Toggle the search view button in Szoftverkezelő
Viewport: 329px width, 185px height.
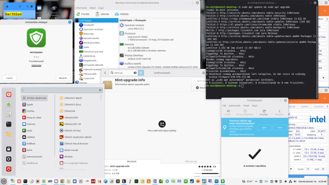click(x=141, y=73)
